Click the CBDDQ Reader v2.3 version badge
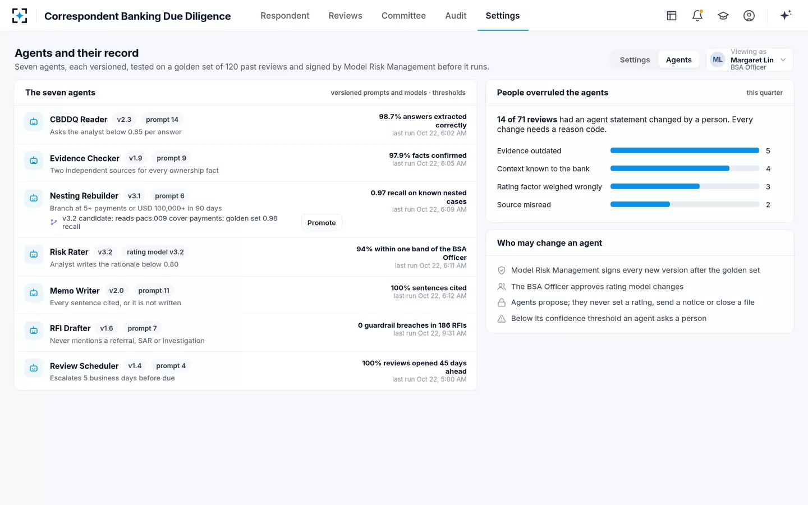 124,120
